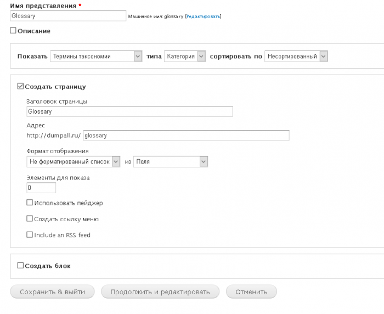Viewport: 384px width, 314px height.
Task: Open the Не форматированный список dropdown
Action: tap(73, 161)
